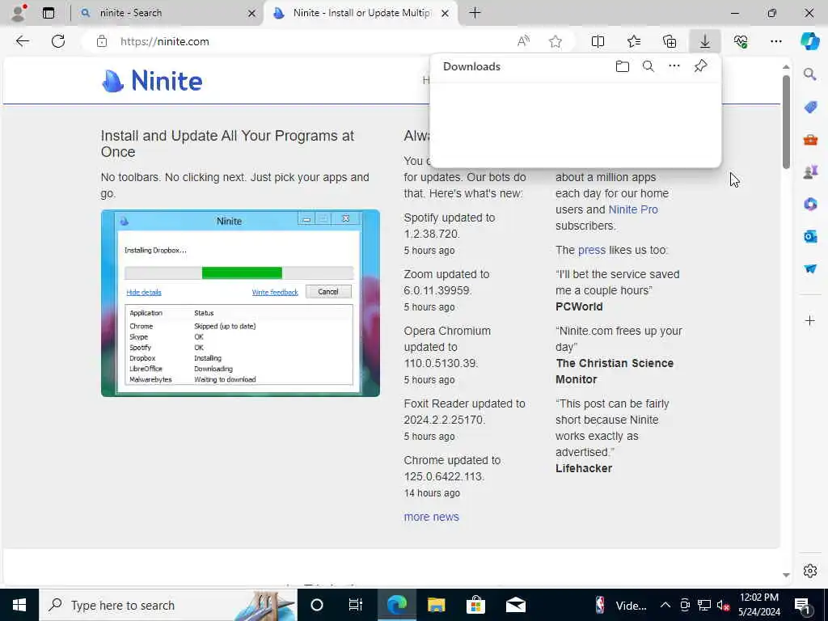
Task: Click the Ninite logo
Action: click(152, 81)
